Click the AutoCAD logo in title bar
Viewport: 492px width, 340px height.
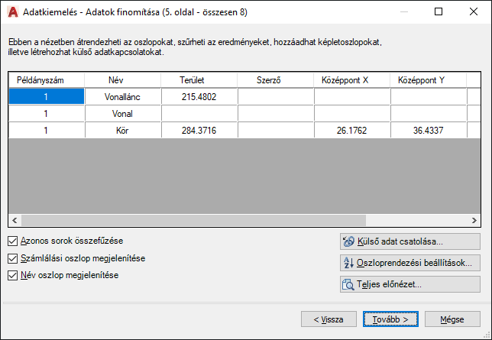pos(13,12)
